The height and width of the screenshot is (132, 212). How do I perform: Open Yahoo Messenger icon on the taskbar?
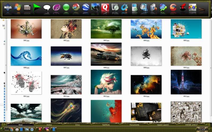47,129
